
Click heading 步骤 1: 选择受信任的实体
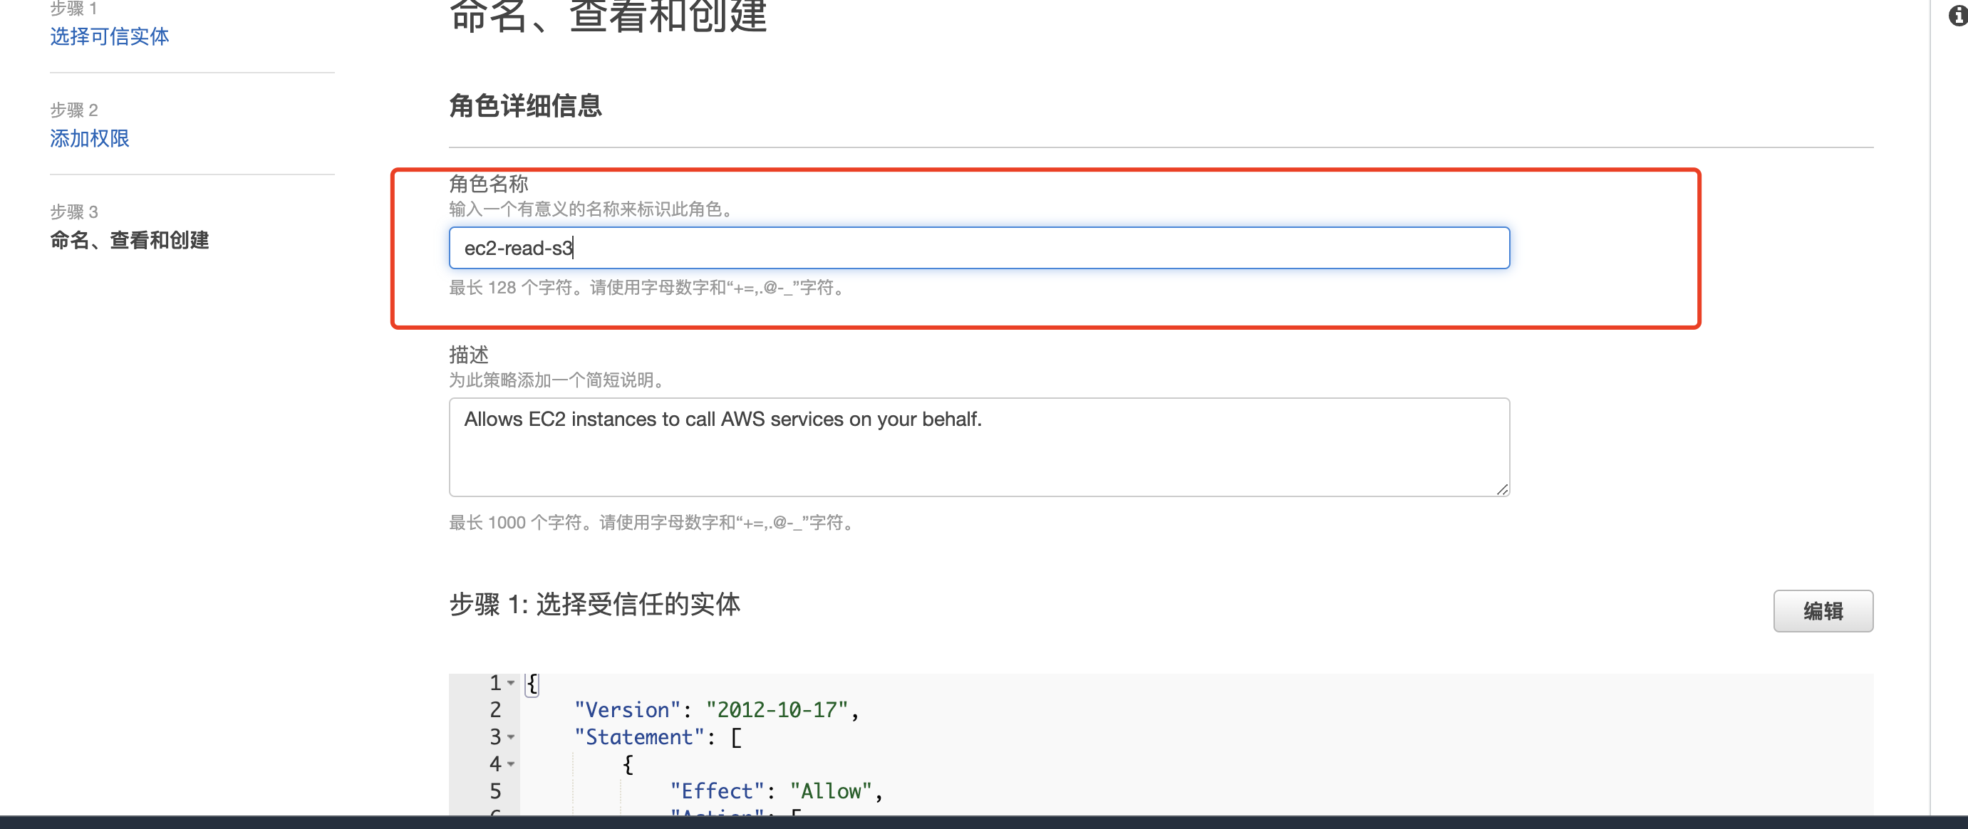click(594, 604)
